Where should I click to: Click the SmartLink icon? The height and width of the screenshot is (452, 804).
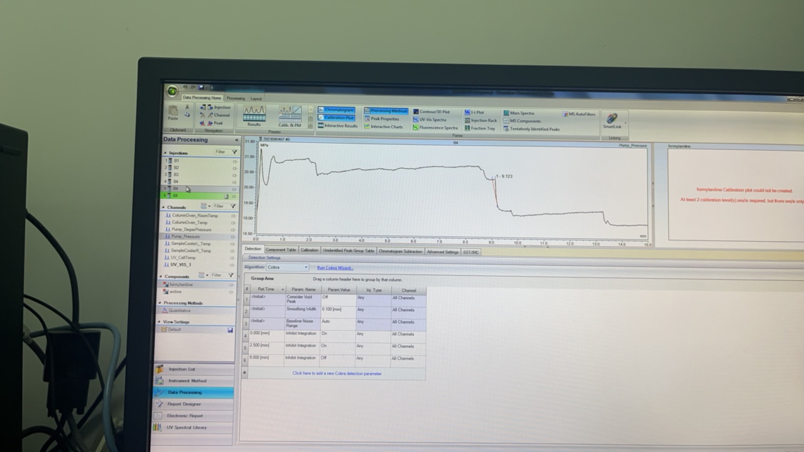point(612,118)
